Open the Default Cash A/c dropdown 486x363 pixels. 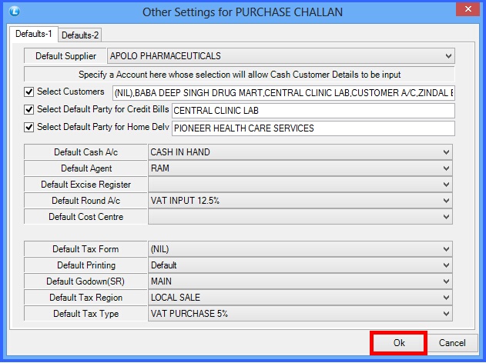click(x=300, y=152)
